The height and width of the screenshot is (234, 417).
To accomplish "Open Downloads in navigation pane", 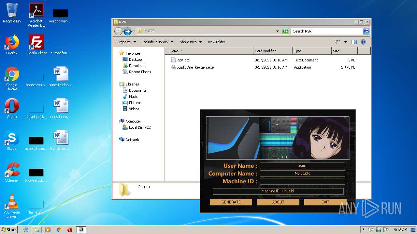I will coord(134,66).
